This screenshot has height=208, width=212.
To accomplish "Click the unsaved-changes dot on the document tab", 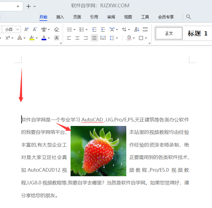I will pos(18,6).
